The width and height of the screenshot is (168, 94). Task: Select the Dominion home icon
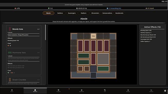[x=35, y=90]
